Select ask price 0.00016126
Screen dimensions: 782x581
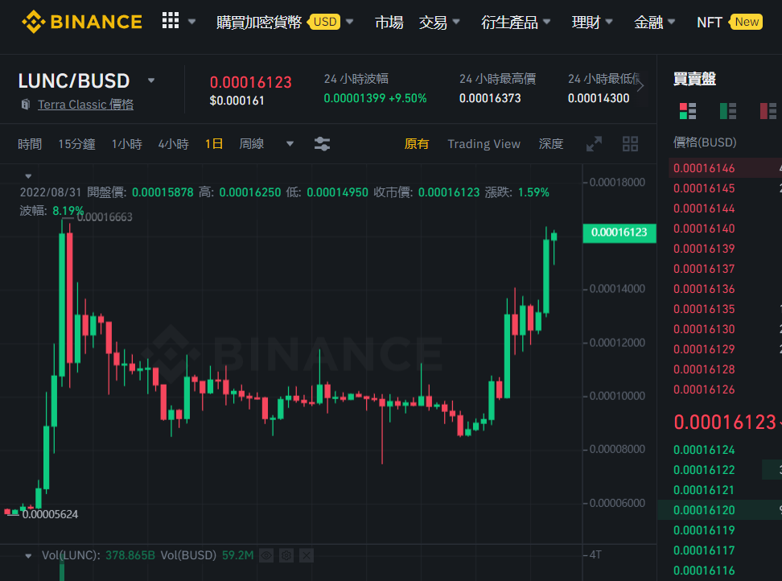pyautogui.click(x=704, y=389)
